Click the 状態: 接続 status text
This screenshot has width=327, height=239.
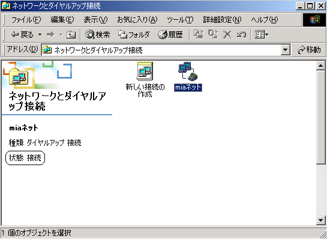(25, 158)
